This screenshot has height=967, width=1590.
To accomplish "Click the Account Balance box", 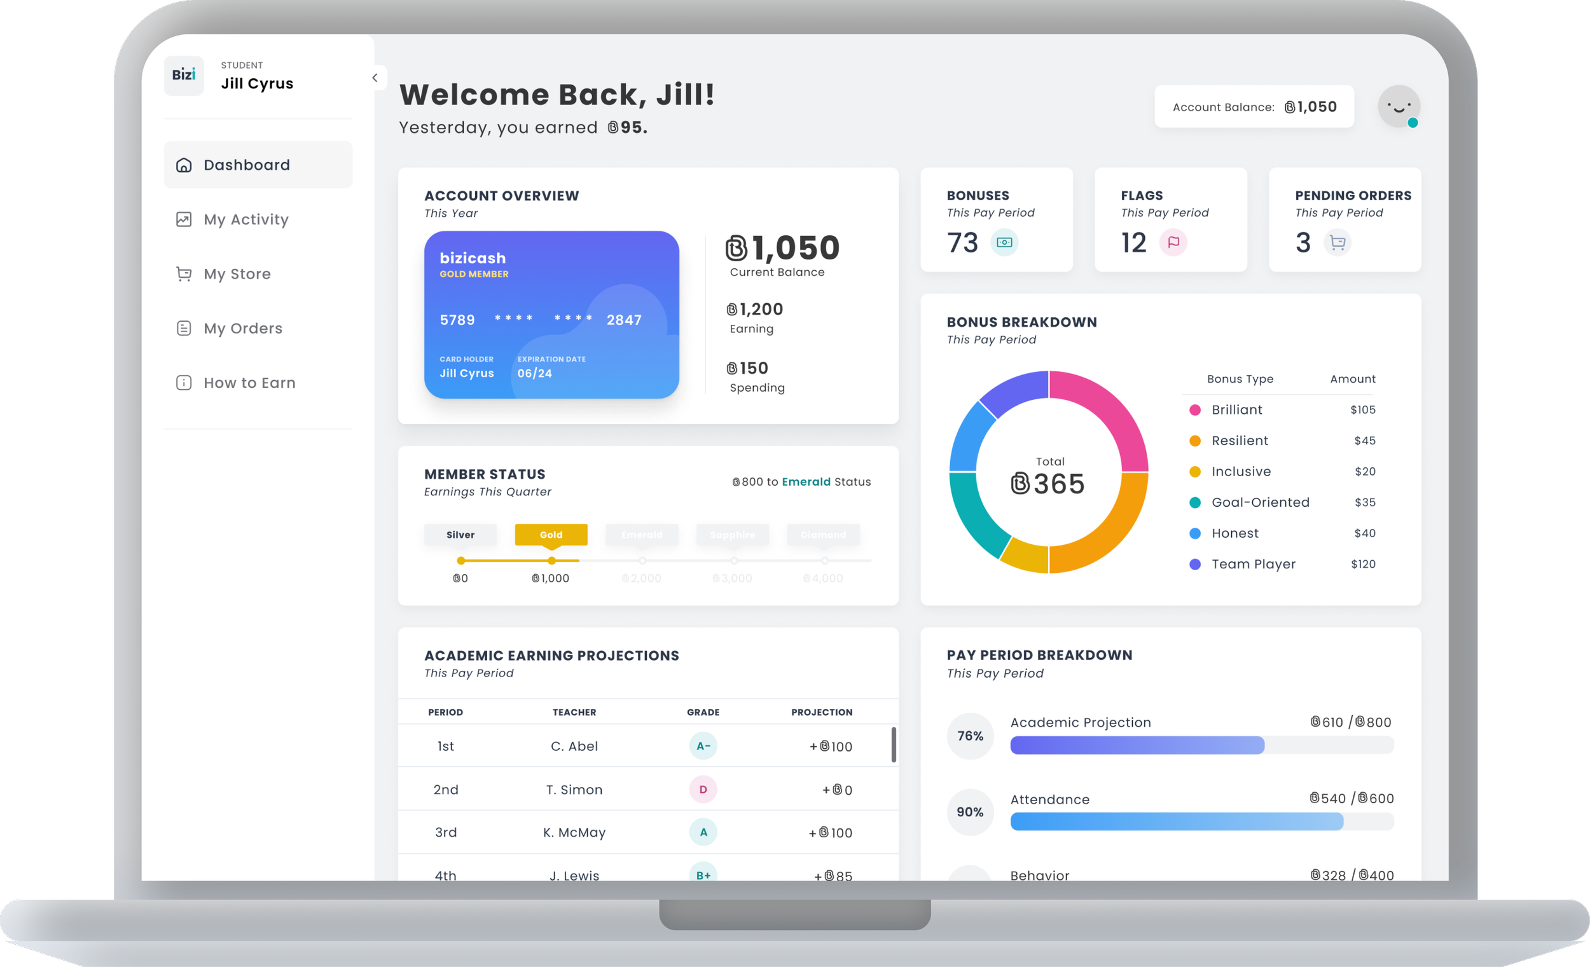I will click(x=1254, y=107).
